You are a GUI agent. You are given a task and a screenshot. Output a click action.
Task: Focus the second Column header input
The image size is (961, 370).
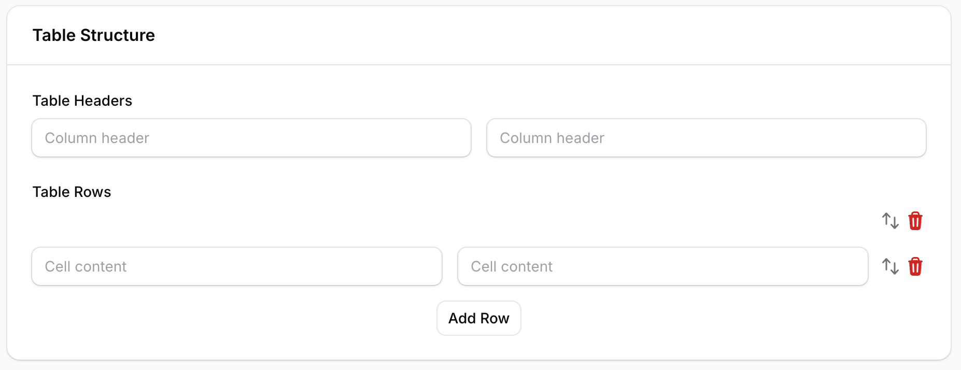[x=706, y=138]
